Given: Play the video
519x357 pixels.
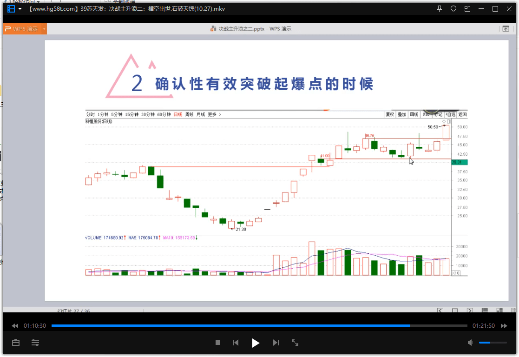Looking at the screenshot, I should coord(255,343).
